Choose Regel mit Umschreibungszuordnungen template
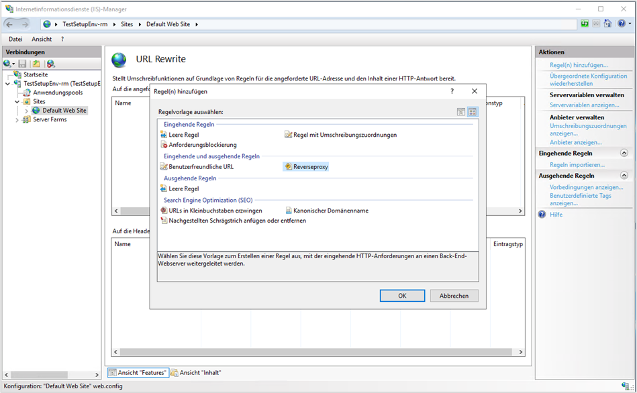This screenshot has height=393, width=637. click(344, 135)
